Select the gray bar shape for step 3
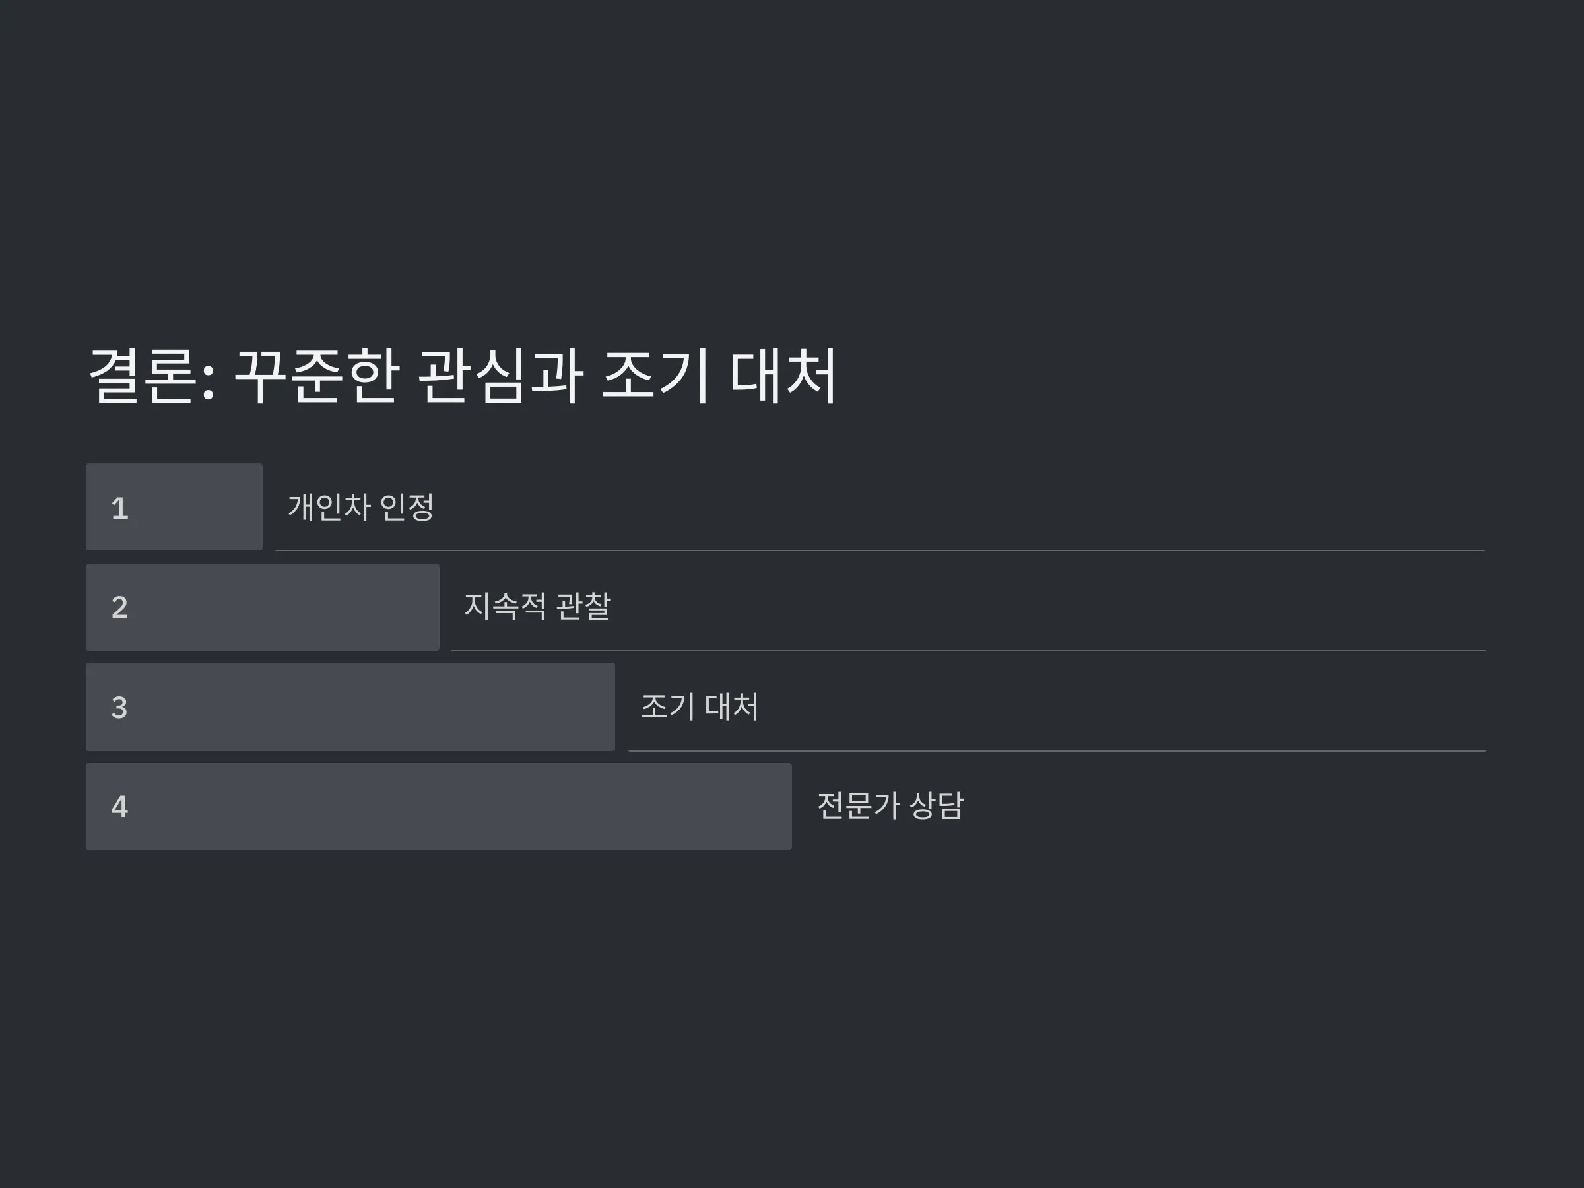The width and height of the screenshot is (1584, 1188). 350,707
